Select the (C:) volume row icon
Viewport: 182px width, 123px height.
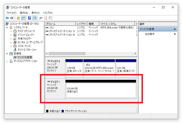click(x=47, y=27)
